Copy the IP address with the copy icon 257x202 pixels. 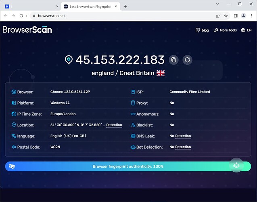pos(174,60)
